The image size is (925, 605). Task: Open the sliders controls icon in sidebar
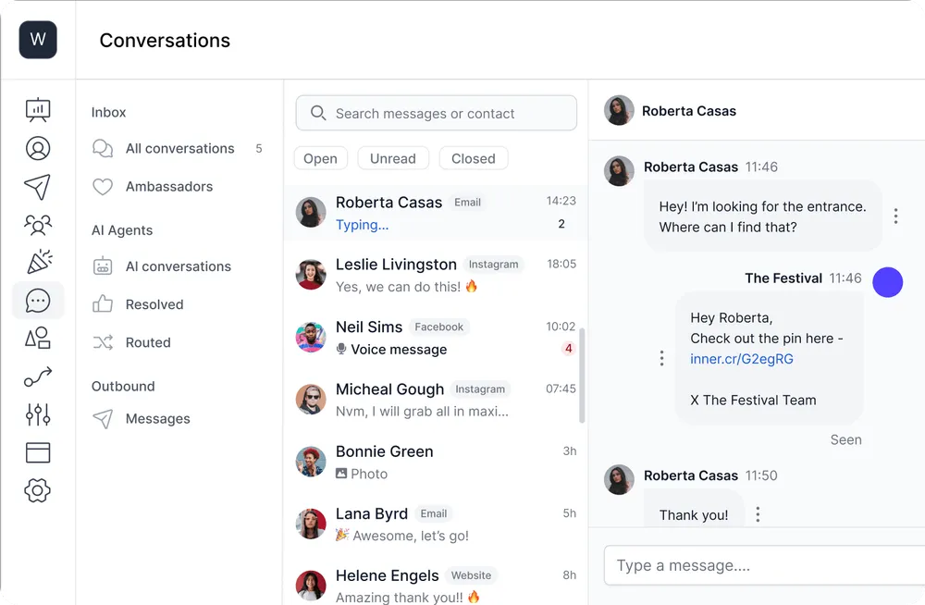point(38,414)
